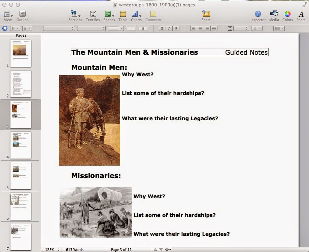Align text right
309x252 pixels.
point(207,28)
